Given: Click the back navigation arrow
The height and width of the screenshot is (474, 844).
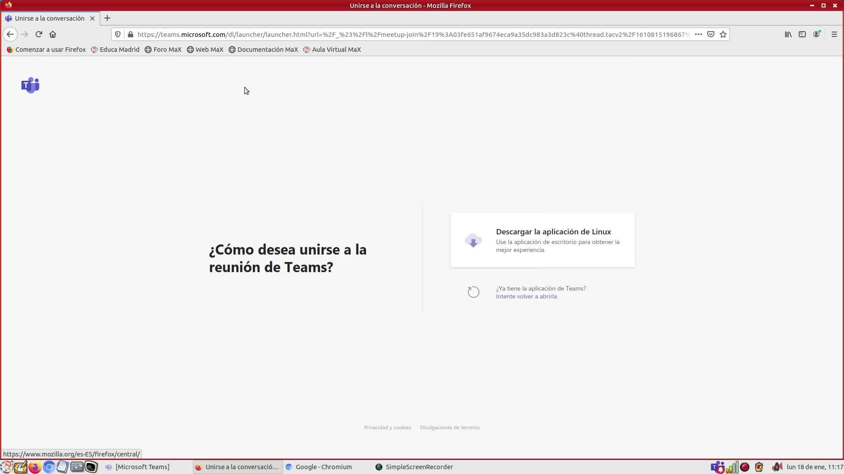Looking at the screenshot, I should pos(10,34).
